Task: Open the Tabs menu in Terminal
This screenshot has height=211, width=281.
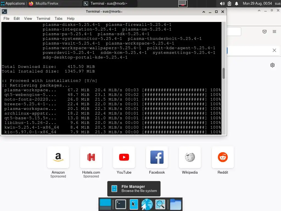Action: pos(58,18)
